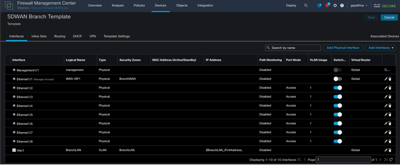This screenshot has height=165, width=400.
Task: Click the pencil icon for Vlan1
Action: 386,150
